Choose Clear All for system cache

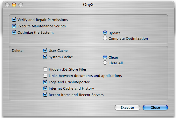105,63
